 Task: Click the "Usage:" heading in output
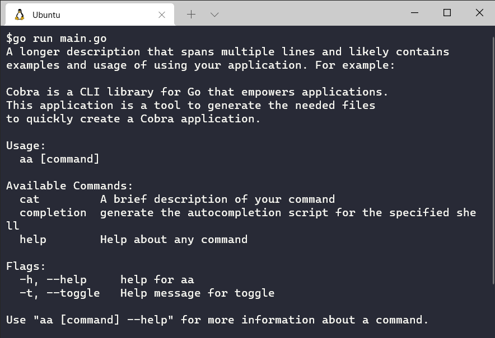tap(26, 146)
